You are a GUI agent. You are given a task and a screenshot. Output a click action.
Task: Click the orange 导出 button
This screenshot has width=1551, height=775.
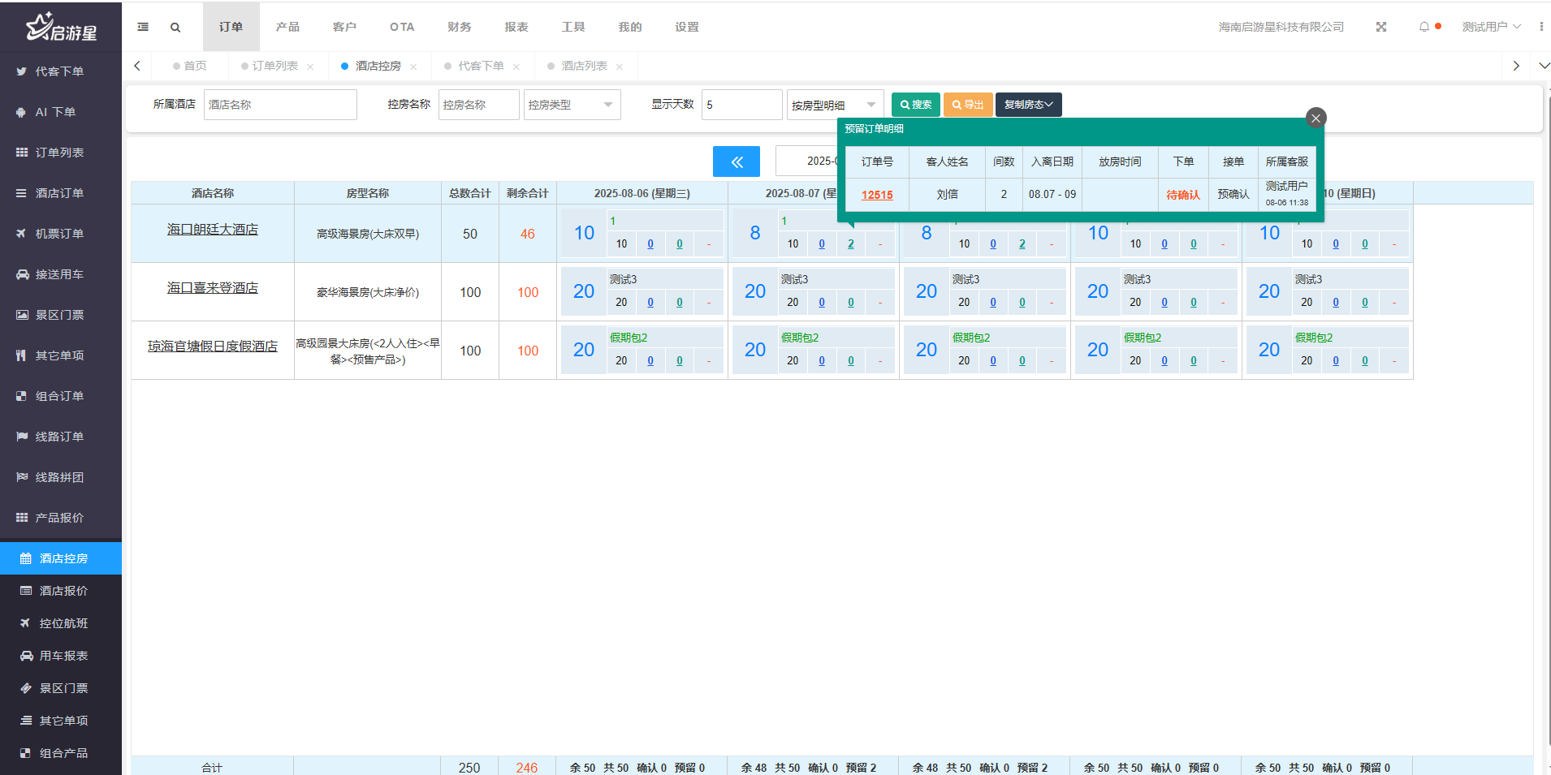(x=967, y=105)
